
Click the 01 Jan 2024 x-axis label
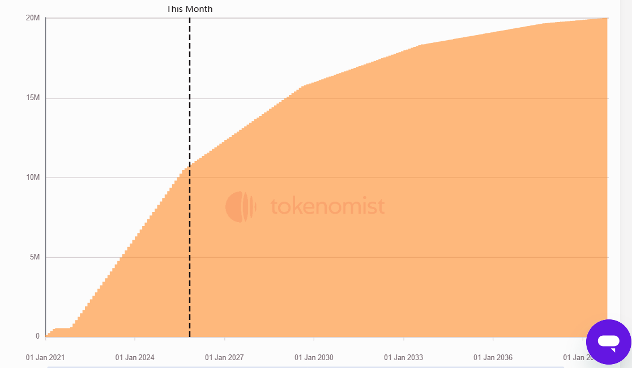click(x=135, y=358)
